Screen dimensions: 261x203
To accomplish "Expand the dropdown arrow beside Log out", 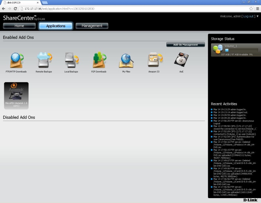I will tap(257, 16).
